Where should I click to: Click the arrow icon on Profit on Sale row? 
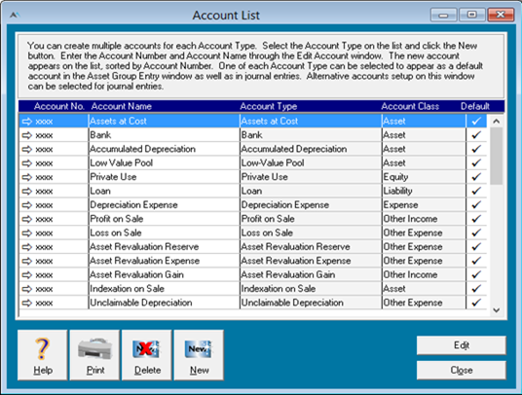pyautogui.click(x=26, y=219)
